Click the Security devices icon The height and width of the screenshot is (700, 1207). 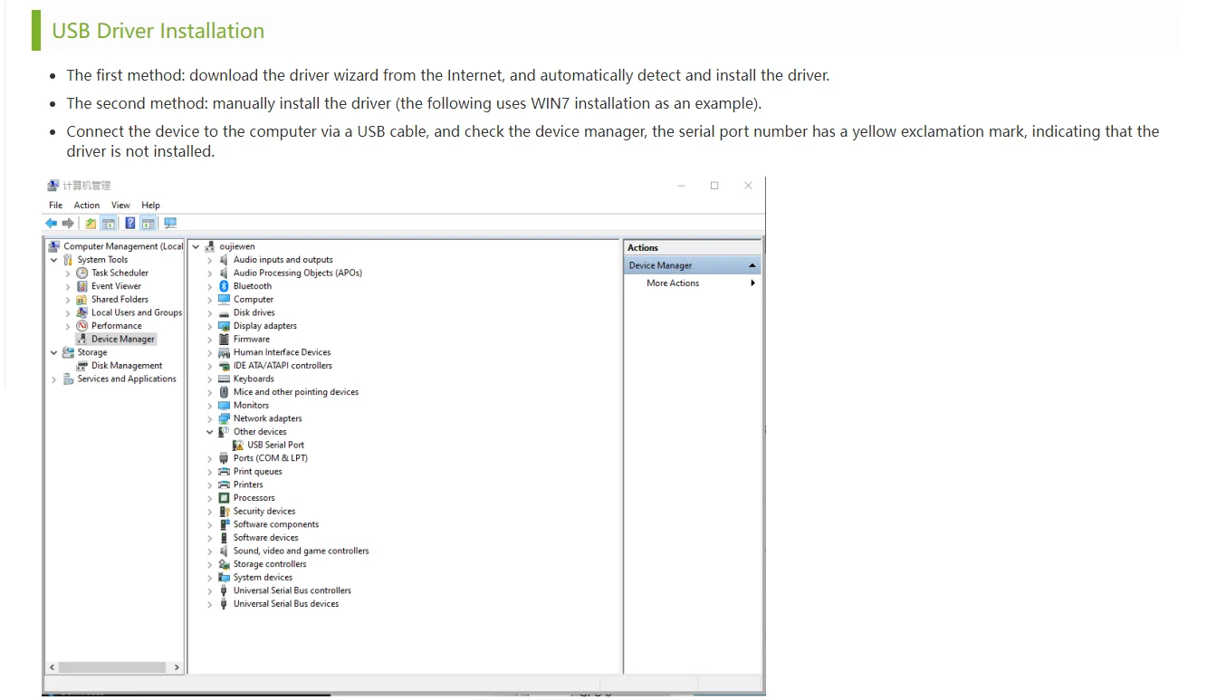tap(224, 512)
